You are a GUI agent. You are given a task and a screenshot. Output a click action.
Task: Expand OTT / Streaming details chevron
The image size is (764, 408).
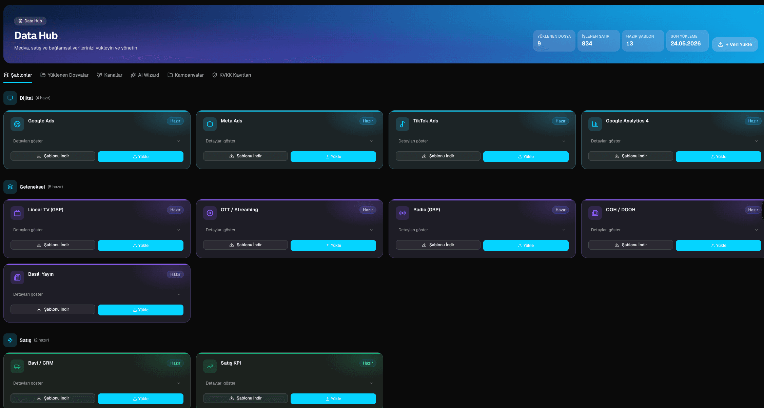(371, 230)
